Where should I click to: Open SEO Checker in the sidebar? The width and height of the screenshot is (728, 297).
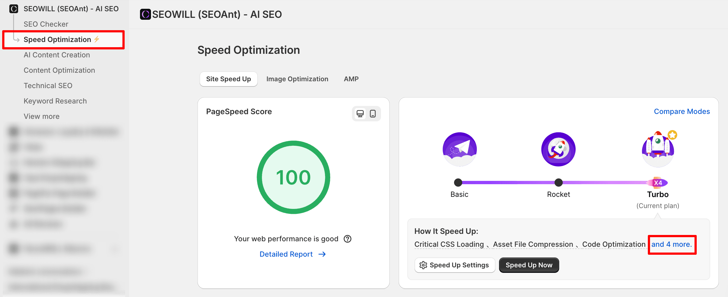(46, 24)
